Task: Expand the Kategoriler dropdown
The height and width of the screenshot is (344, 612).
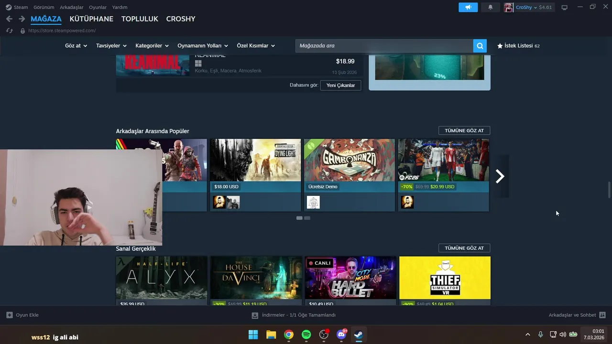Action: [x=152, y=46]
